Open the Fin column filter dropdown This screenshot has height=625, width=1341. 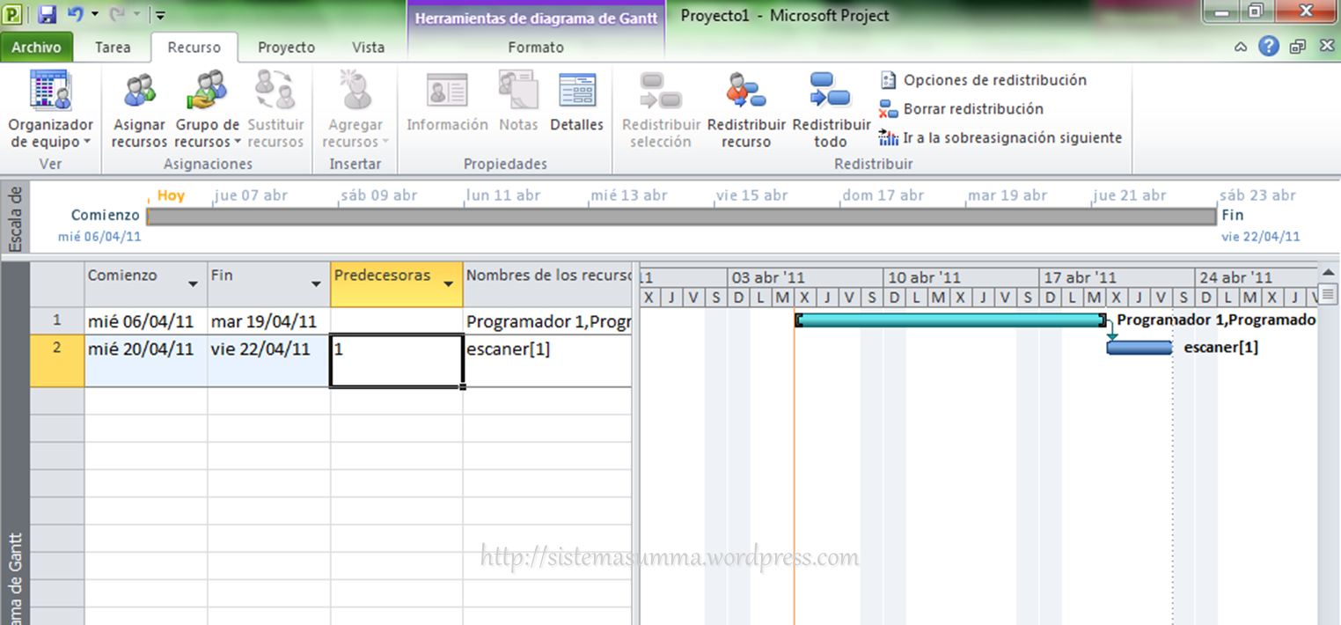click(x=316, y=284)
